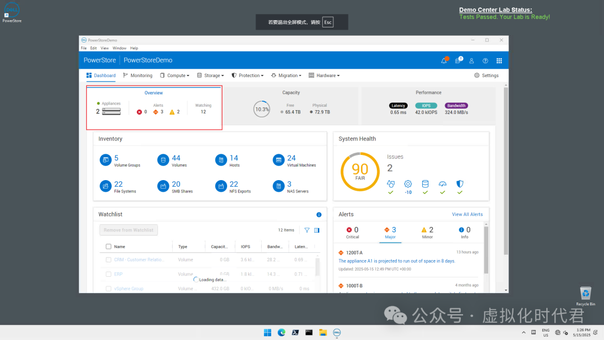Open the jobs icon in header
Image resolution: width=604 pixels, height=340 pixels.
tap(458, 60)
